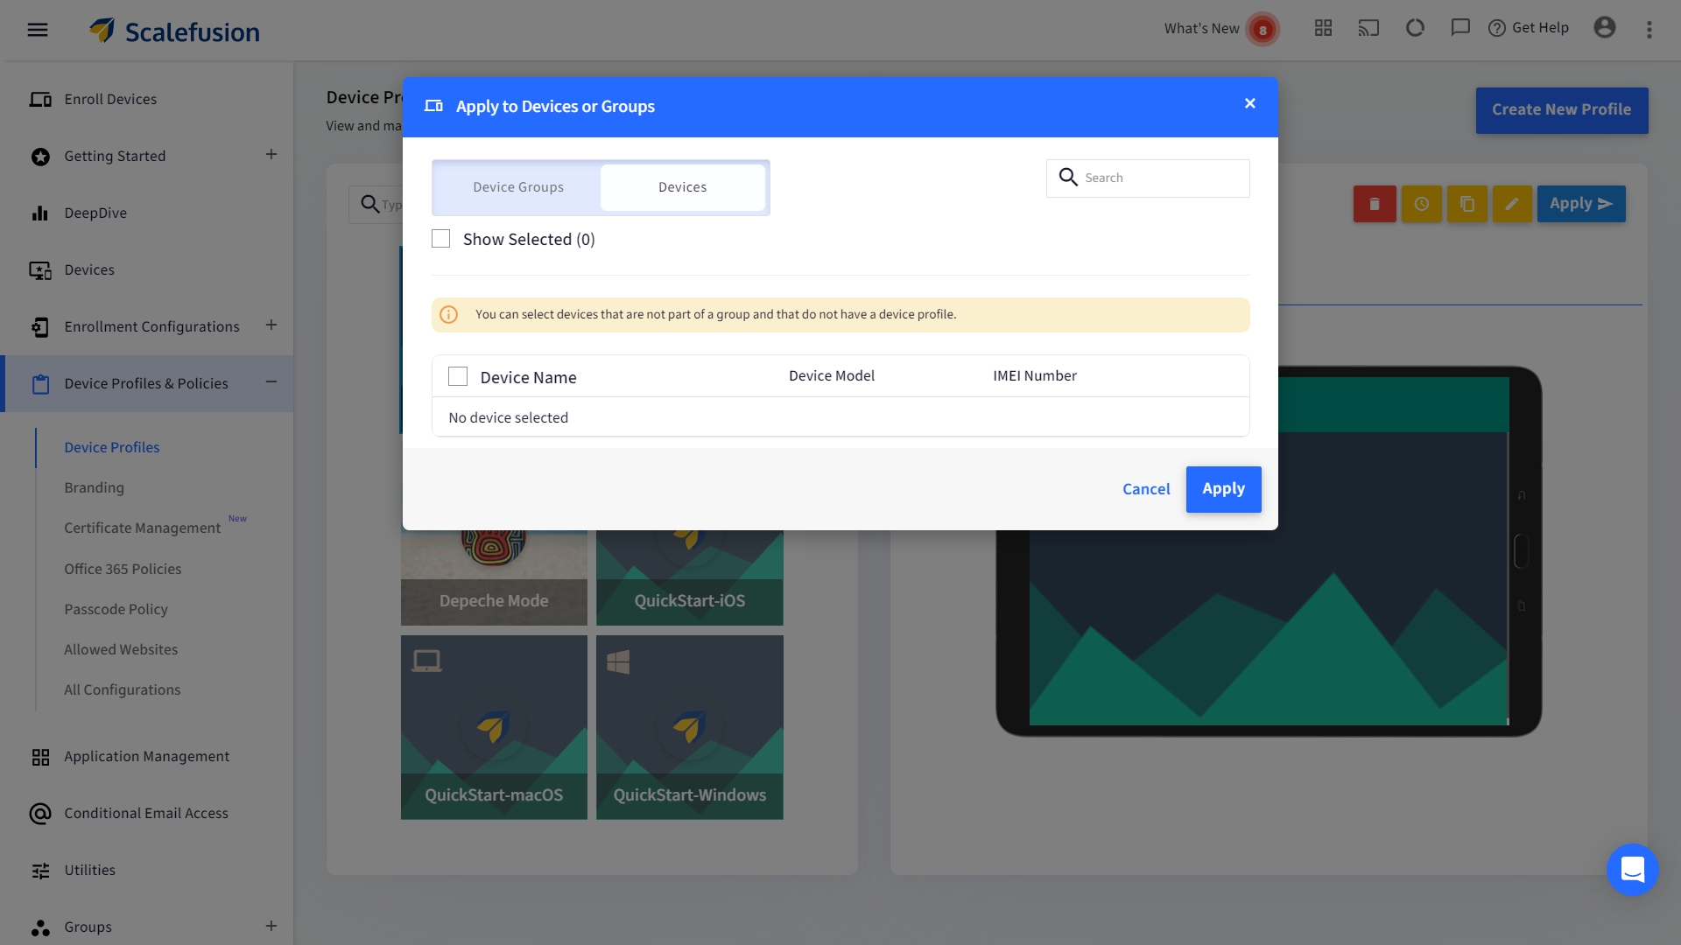Open Office 365 Policies submenu item
The width and height of the screenshot is (1681, 945).
tap(123, 570)
